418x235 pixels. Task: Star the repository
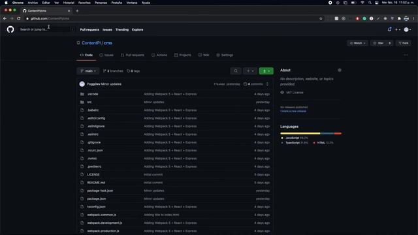378,43
